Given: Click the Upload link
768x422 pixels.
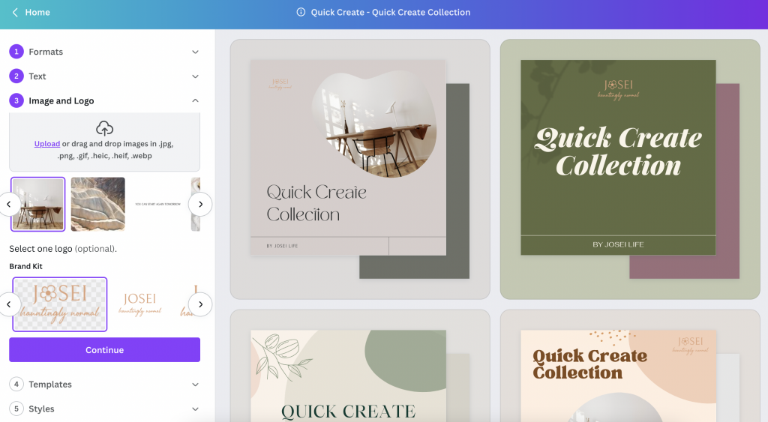Looking at the screenshot, I should [47, 144].
